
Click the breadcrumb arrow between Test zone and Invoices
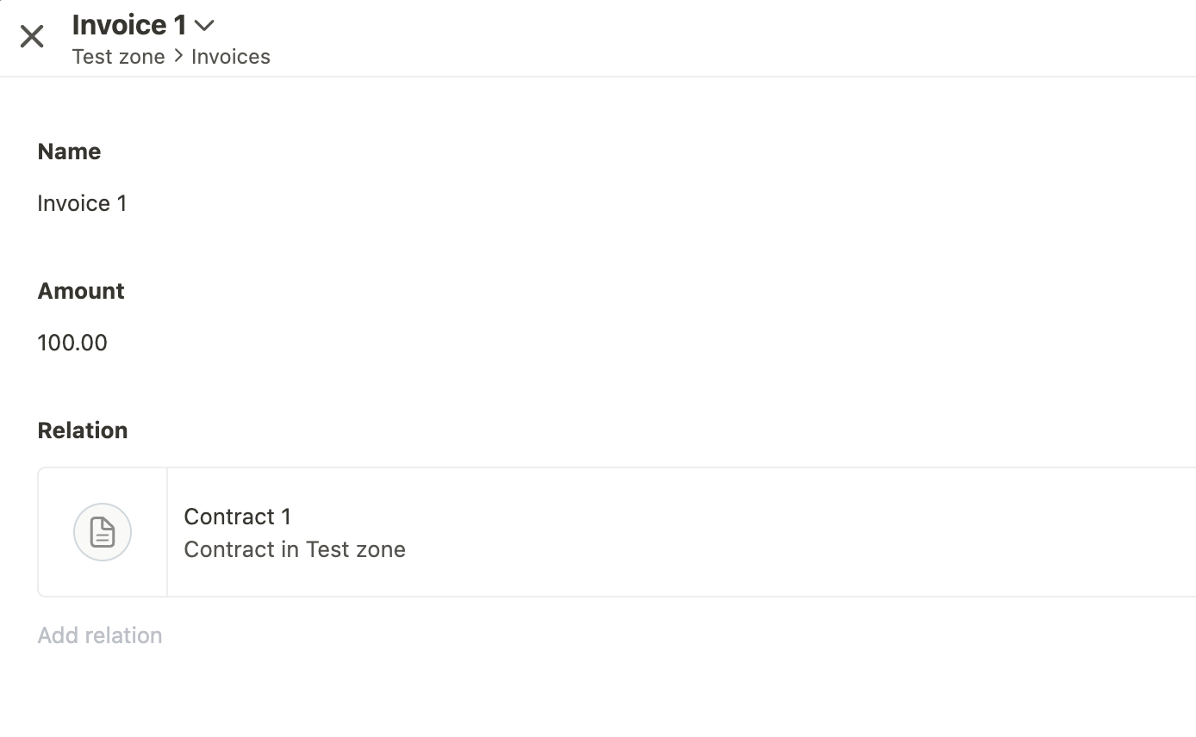(178, 56)
